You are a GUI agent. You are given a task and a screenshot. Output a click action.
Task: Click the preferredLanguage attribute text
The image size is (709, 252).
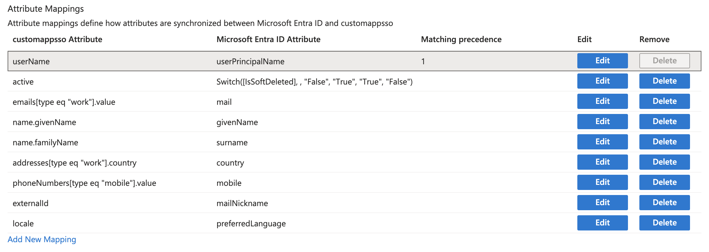pos(251,224)
